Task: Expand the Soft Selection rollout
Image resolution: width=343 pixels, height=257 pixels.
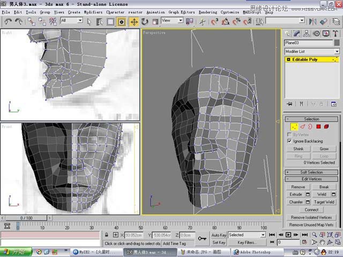Action: point(311,172)
